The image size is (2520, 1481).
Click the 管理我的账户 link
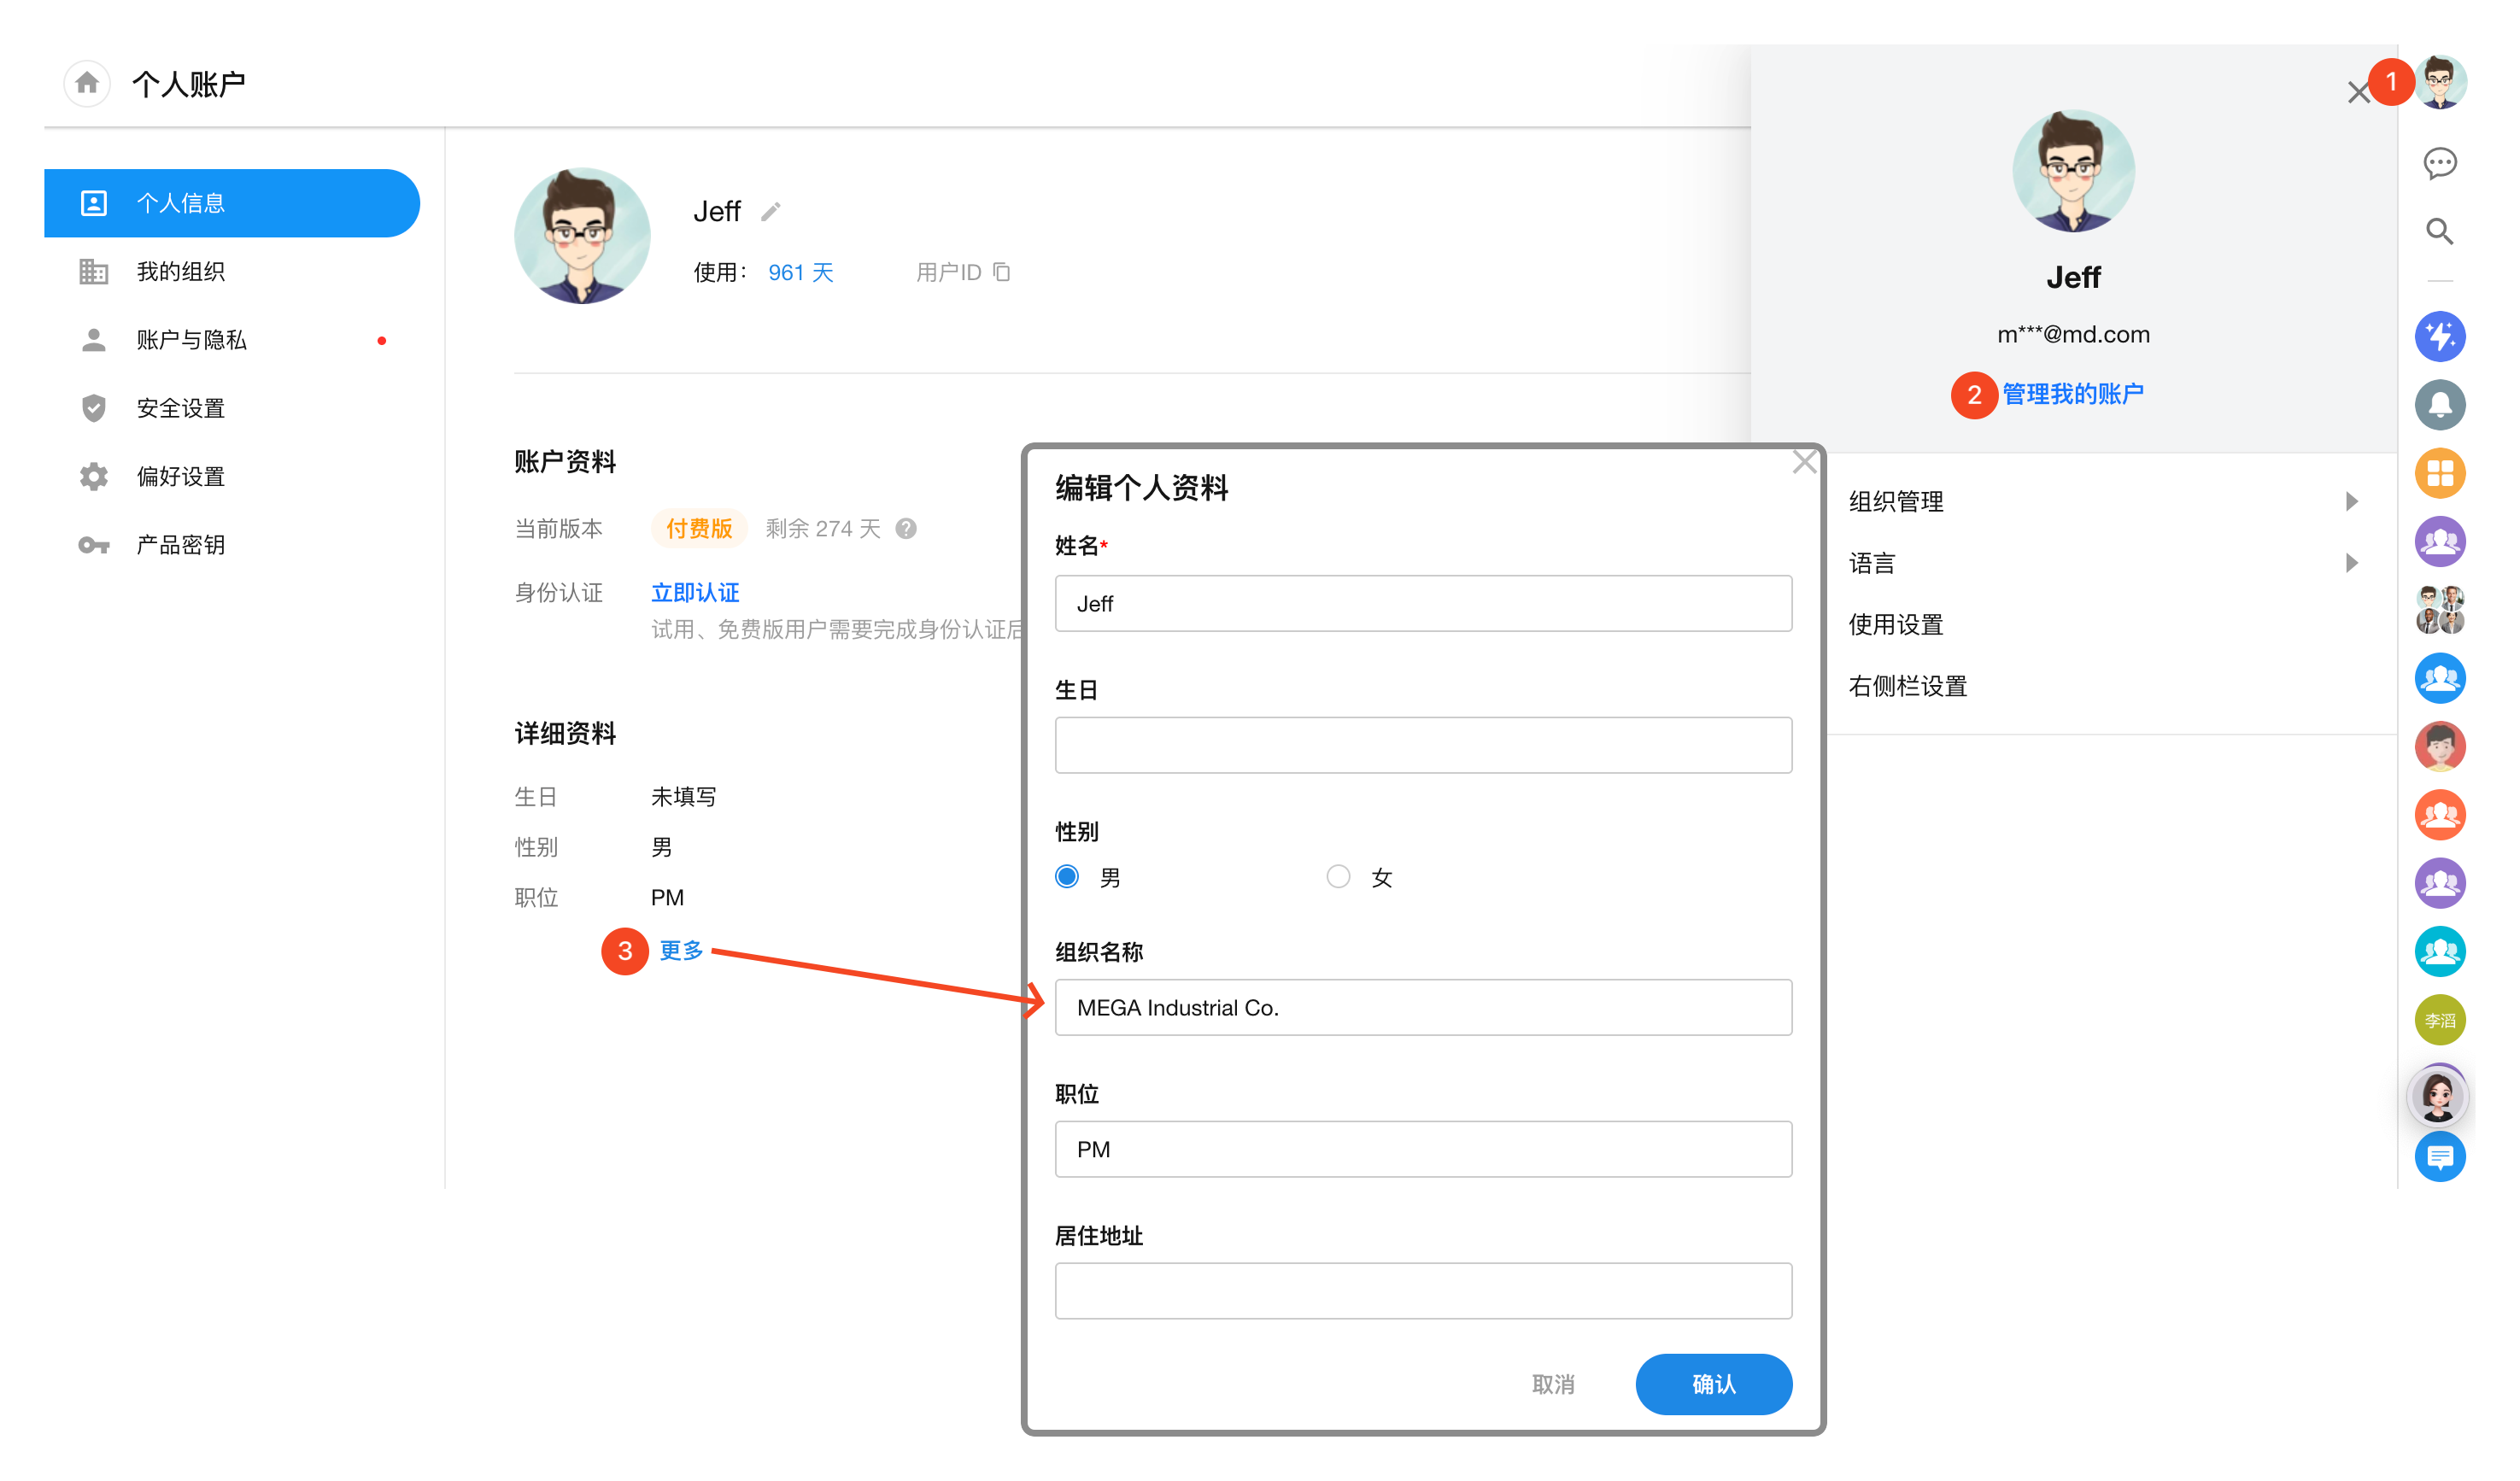tap(2072, 394)
